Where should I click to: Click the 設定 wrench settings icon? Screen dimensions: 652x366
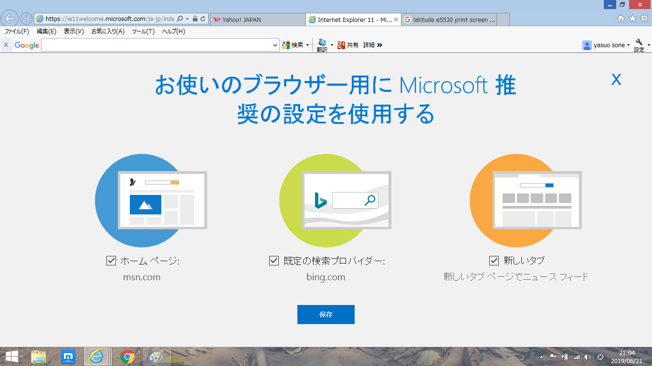pos(639,45)
